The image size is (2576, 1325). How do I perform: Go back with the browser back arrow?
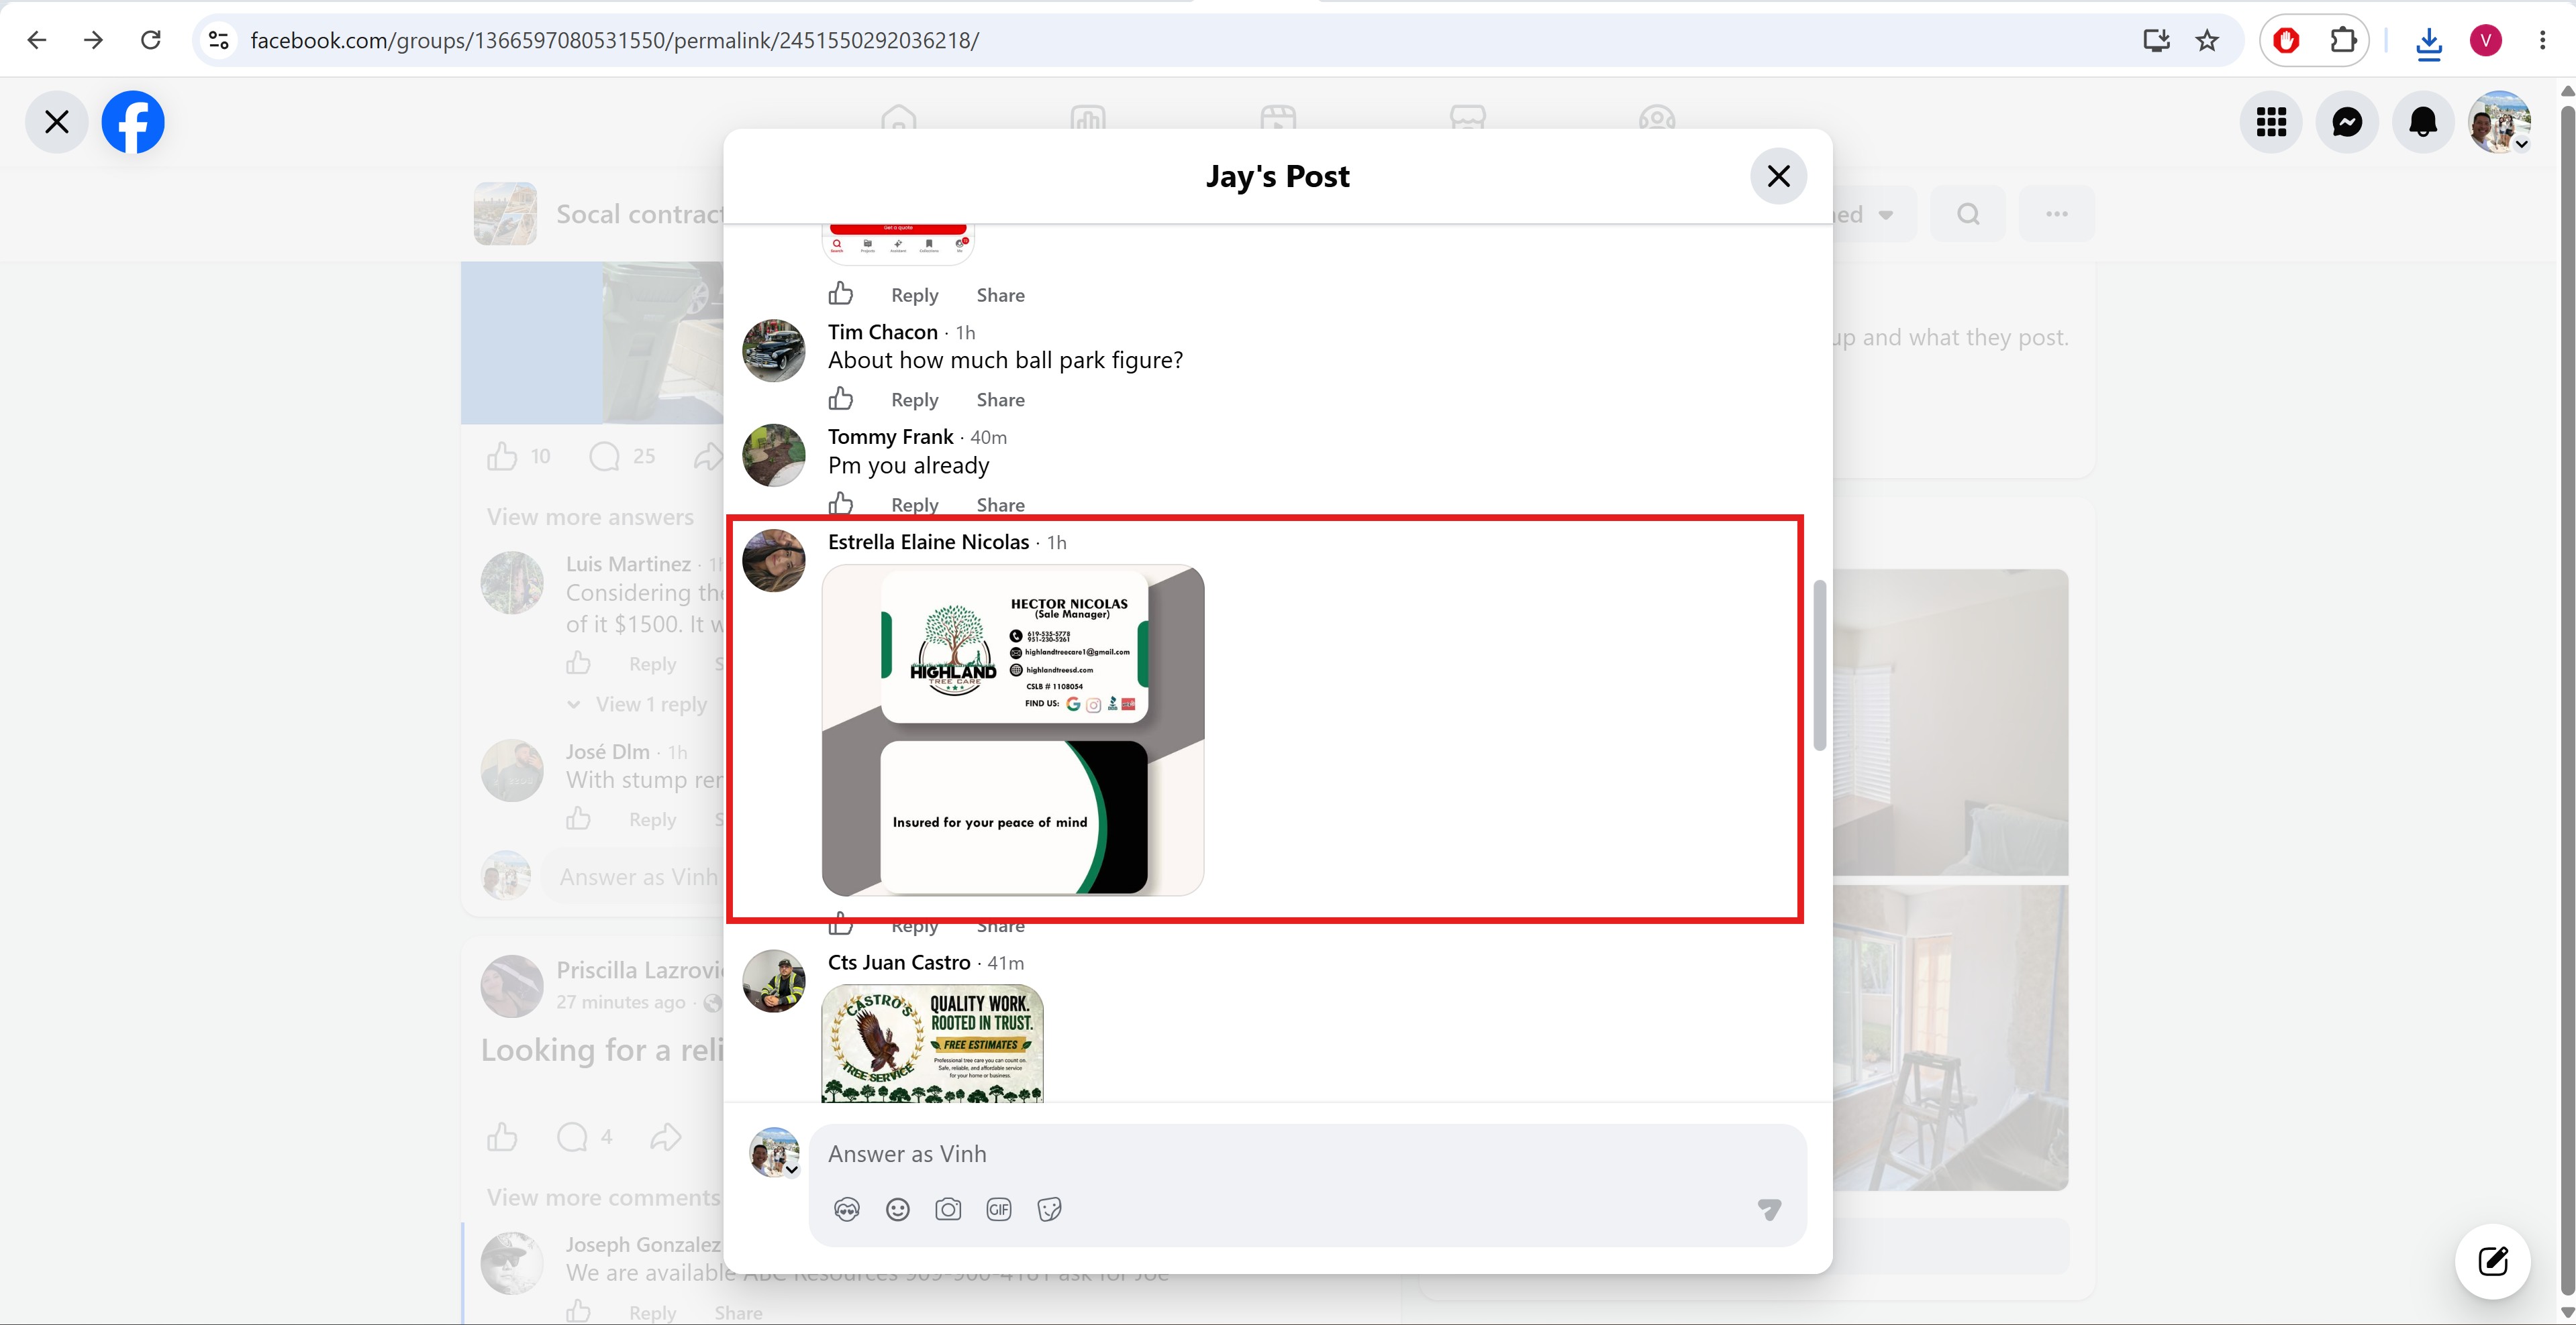37,40
